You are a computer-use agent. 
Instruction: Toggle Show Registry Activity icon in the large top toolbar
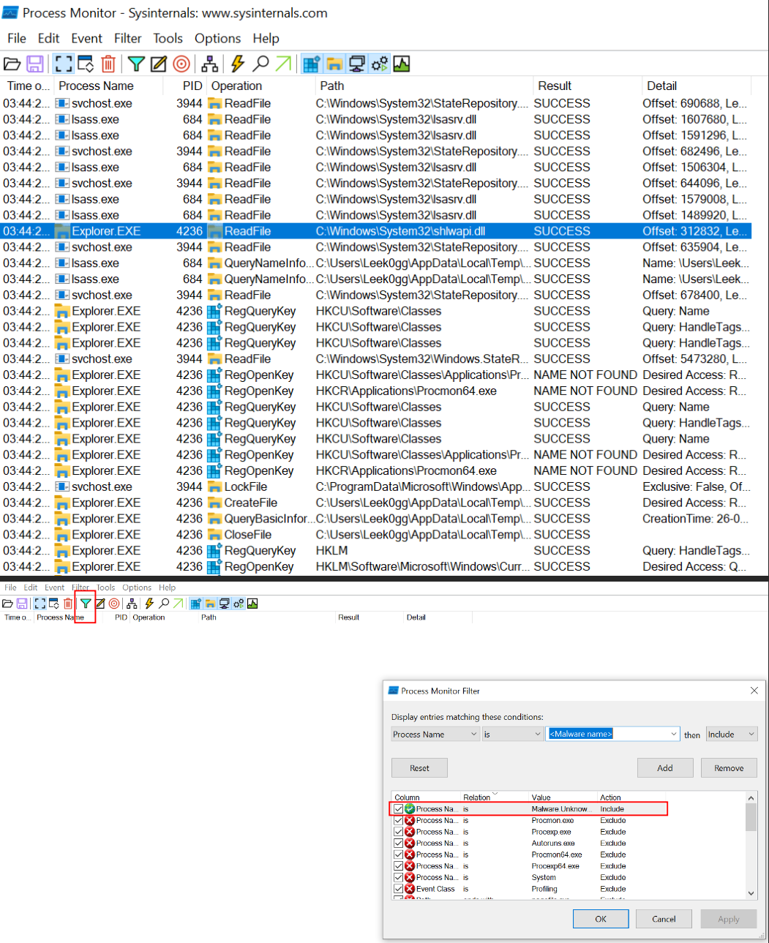click(x=312, y=64)
